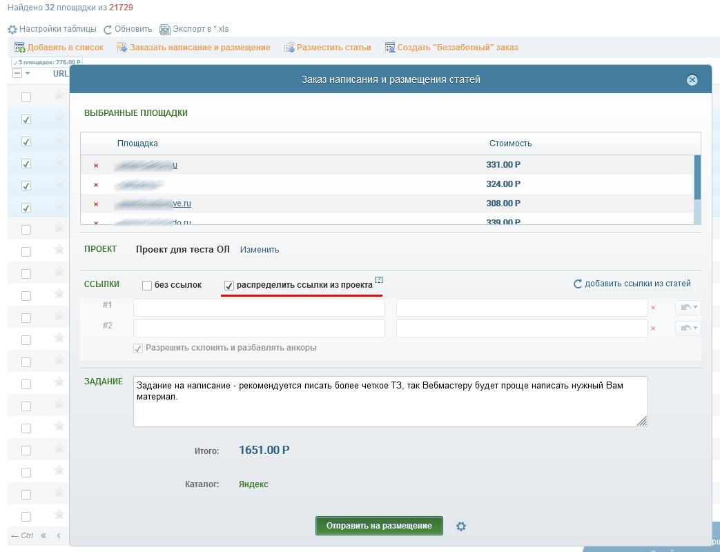Enable the без ссылок checkbox
This screenshot has height=552, width=720.
pyautogui.click(x=147, y=286)
